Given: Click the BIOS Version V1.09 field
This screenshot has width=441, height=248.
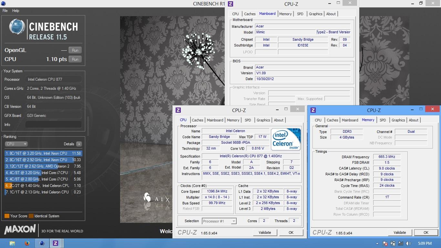Looking at the screenshot, I should pos(303,73).
